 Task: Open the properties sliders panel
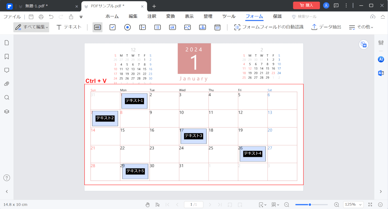click(x=381, y=43)
